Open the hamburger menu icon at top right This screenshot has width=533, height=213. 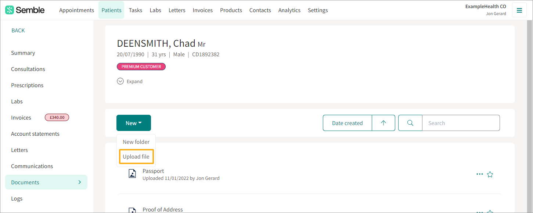[x=519, y=10]
